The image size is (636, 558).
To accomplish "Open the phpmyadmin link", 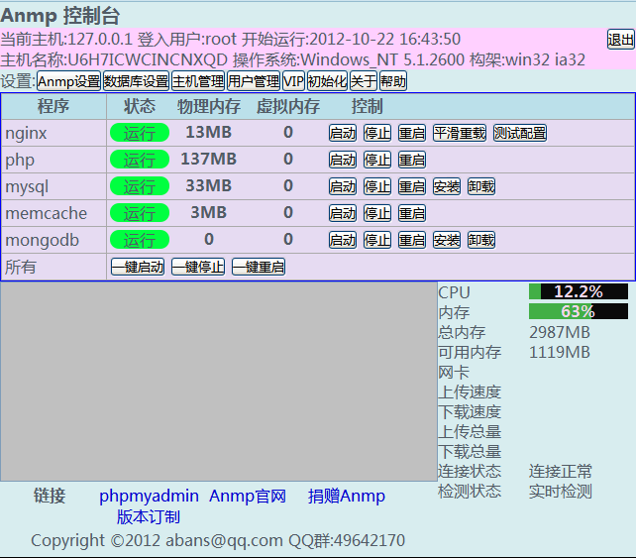I will click(x=149, y=496).
